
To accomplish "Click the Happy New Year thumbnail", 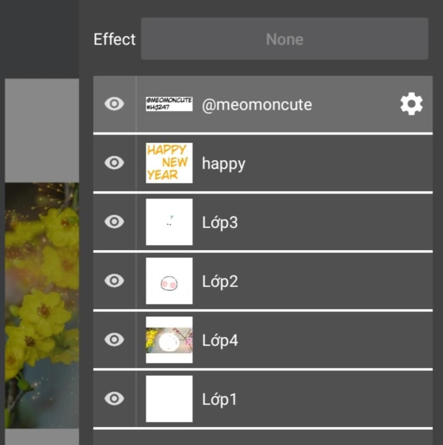I will (x=169, y=163).
